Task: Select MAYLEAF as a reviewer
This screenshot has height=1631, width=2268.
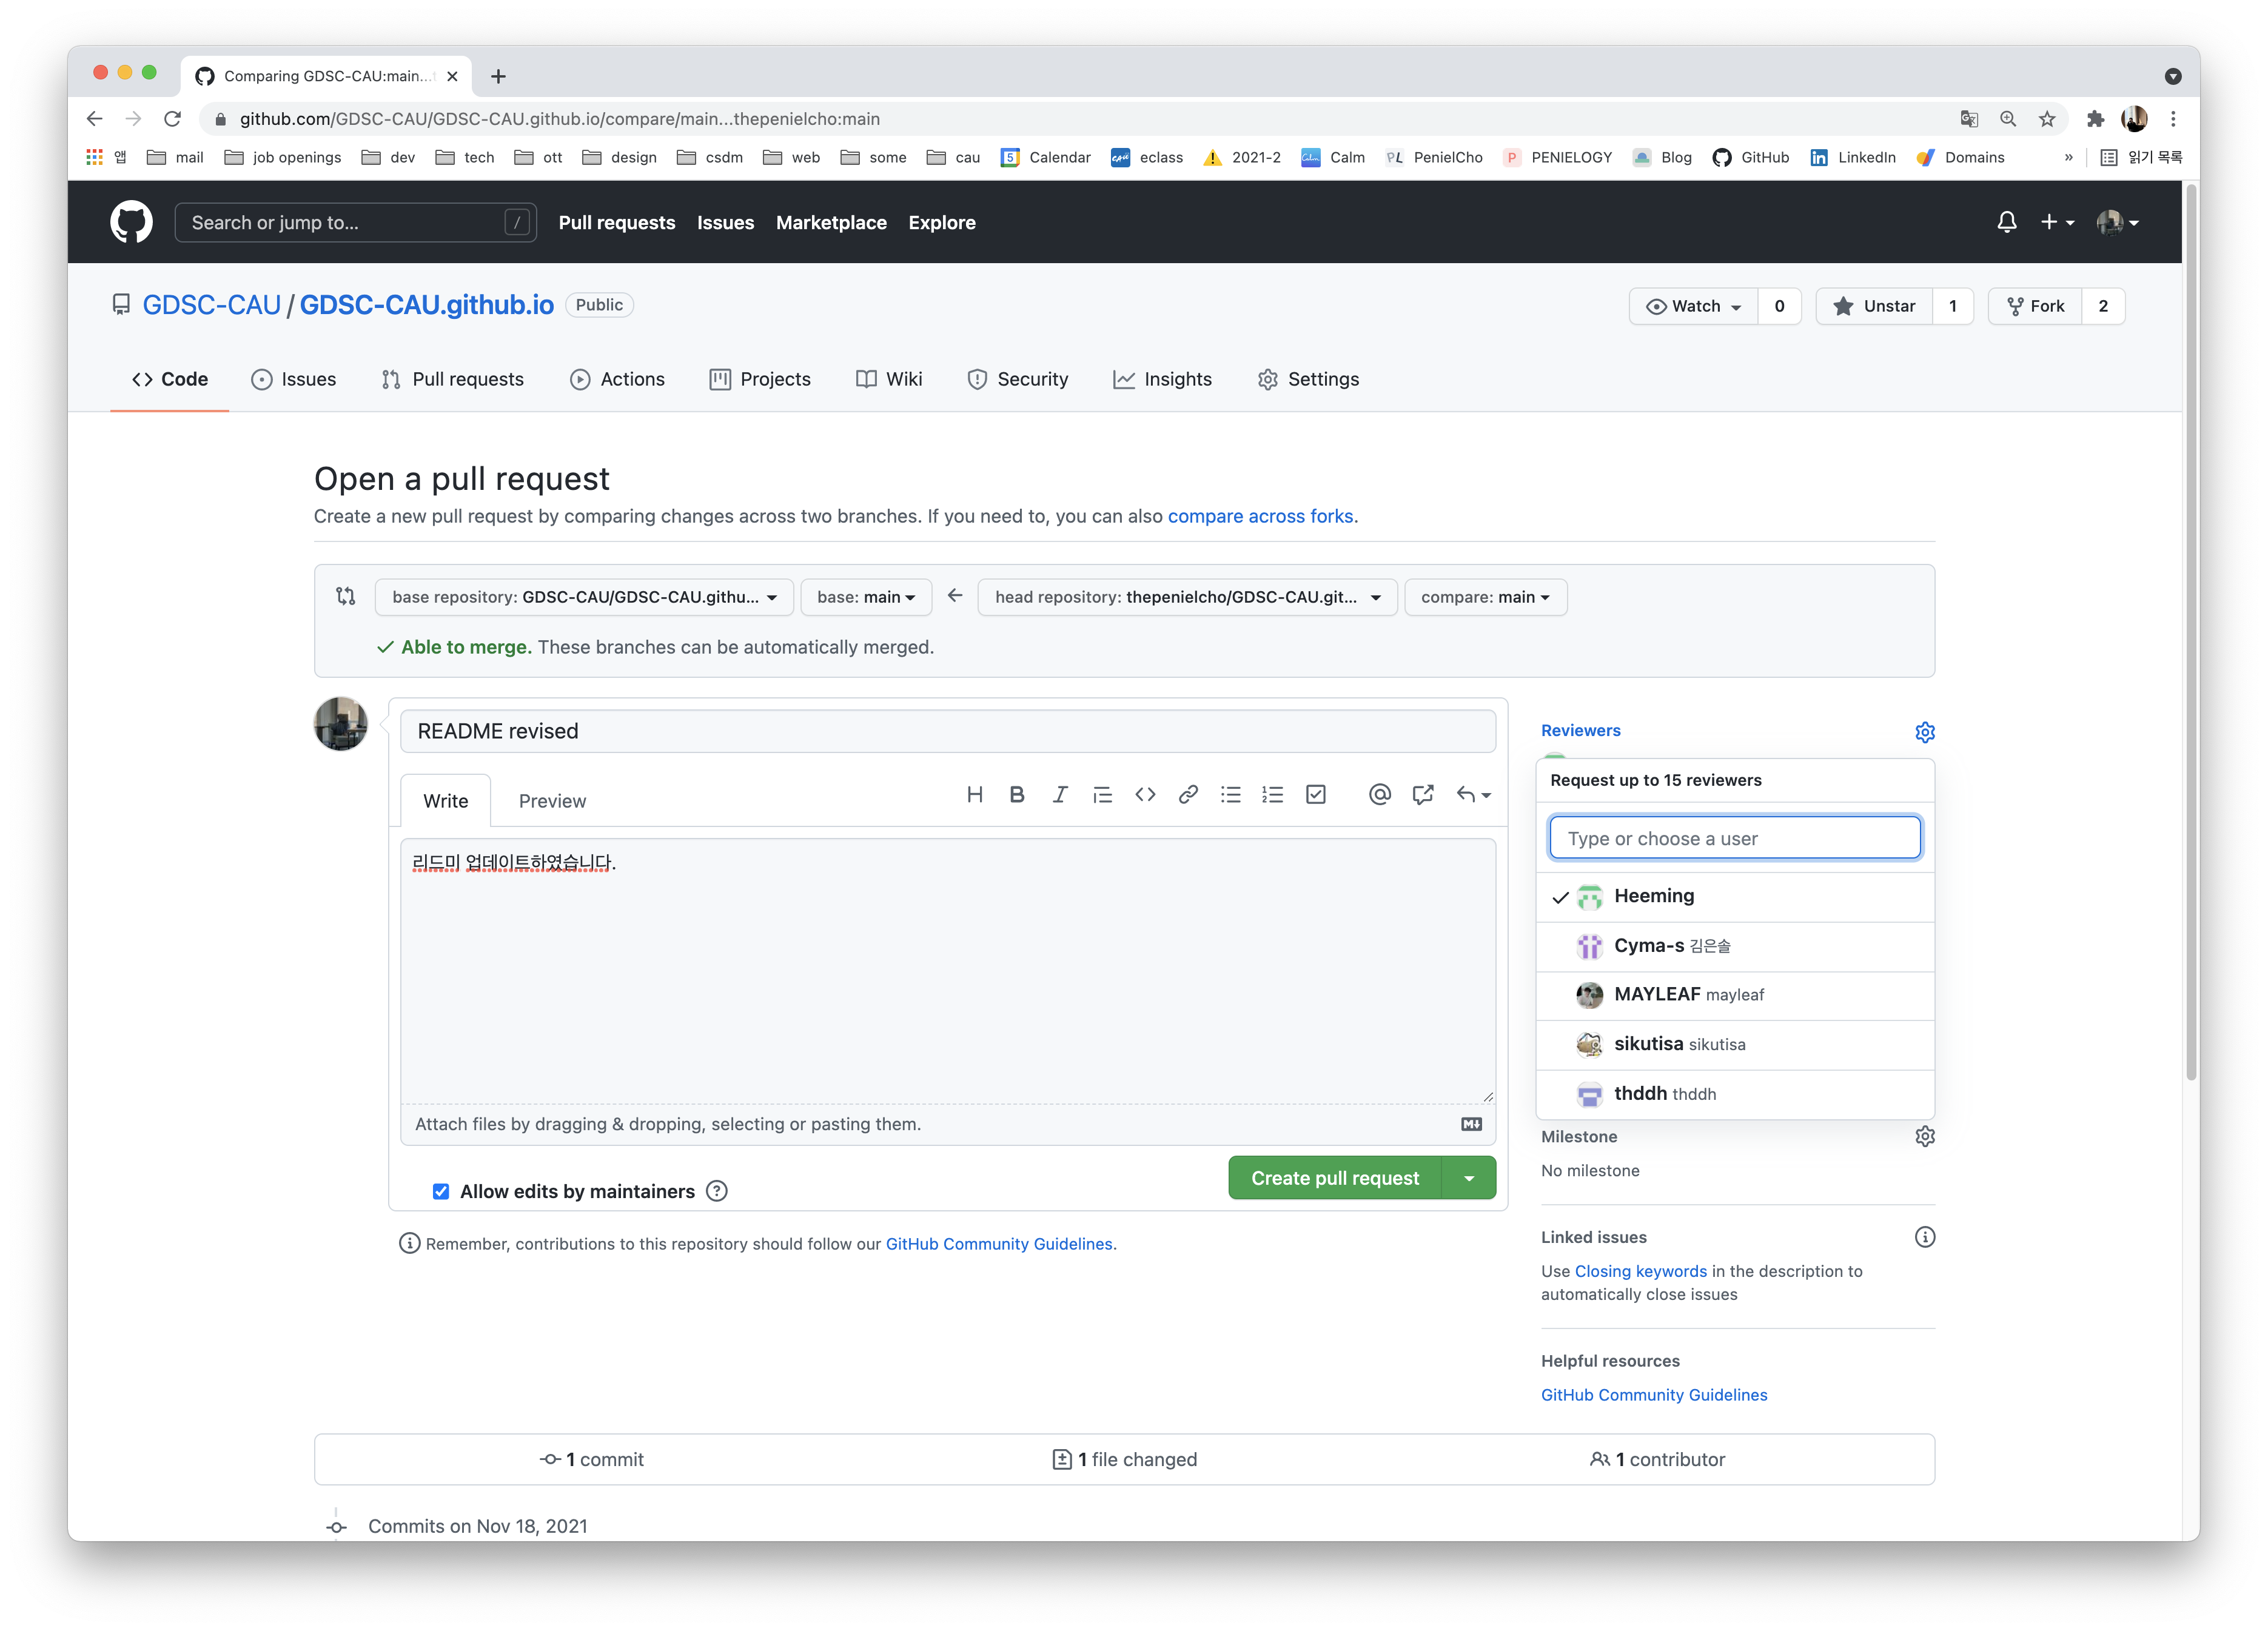Action: coord(1734,995)
